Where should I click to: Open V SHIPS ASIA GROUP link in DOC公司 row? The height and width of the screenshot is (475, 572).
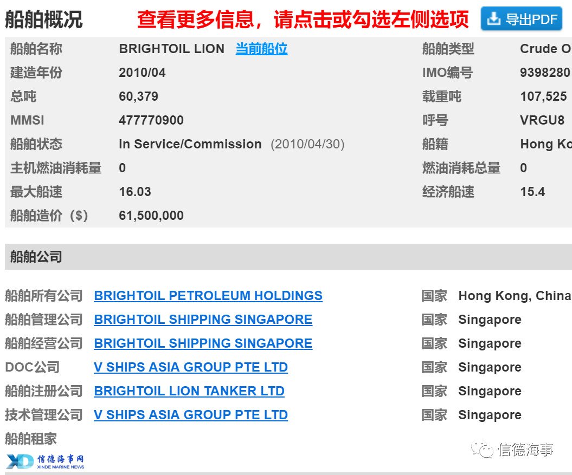pyautogui.click(x=191, y=367)
